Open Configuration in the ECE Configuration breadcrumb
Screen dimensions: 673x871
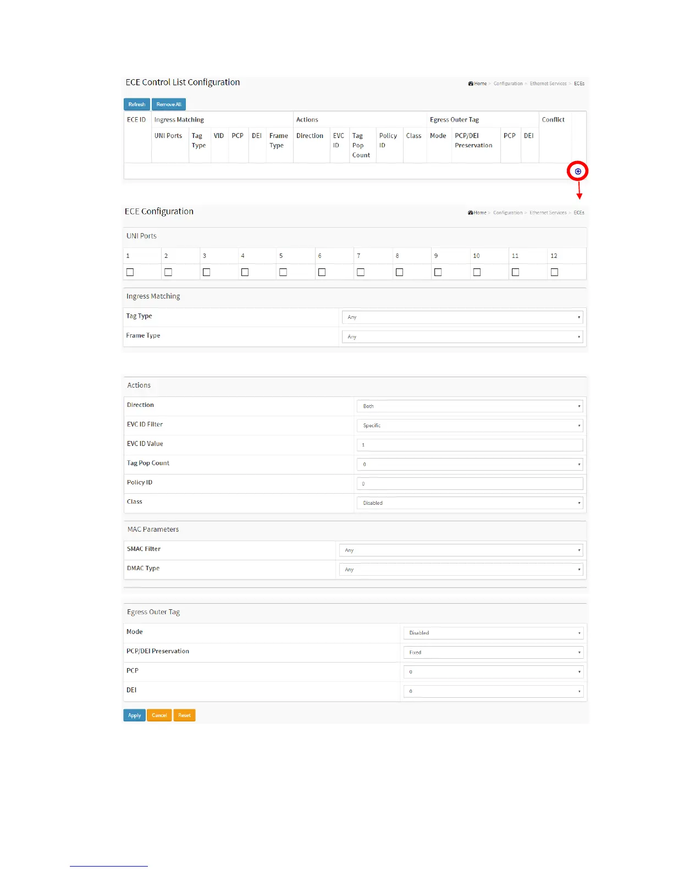click(507, 213)
